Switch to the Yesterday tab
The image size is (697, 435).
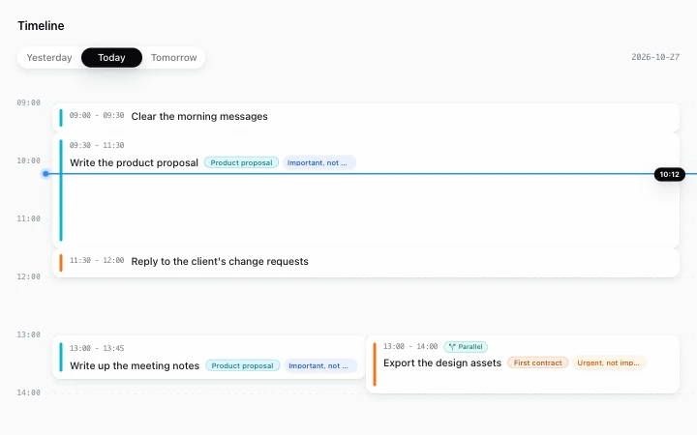pyautogui.click(x=49, y=58)
